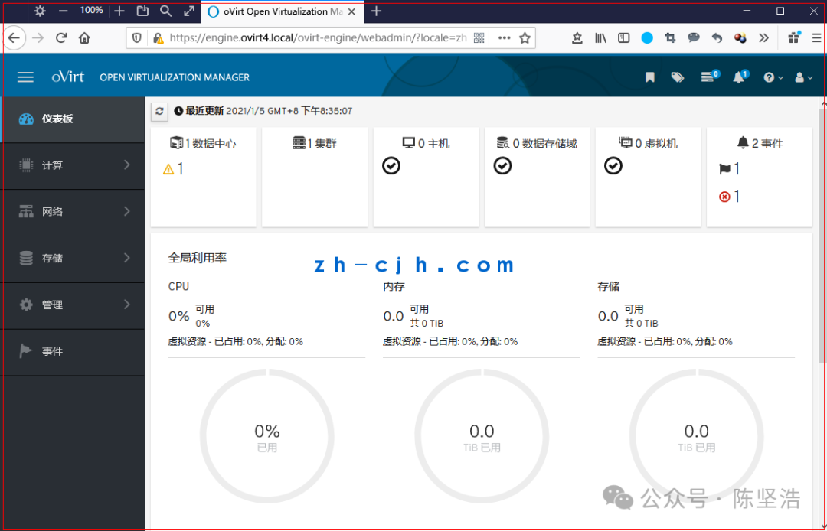Open the bookmarks icon in oVirt header
827x531 pixels.
[x=650, y=77]
